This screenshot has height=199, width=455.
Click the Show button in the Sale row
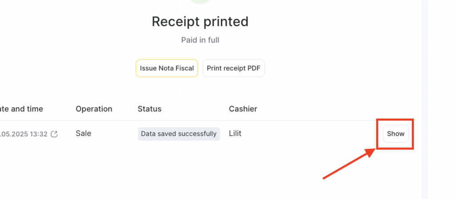395,134
